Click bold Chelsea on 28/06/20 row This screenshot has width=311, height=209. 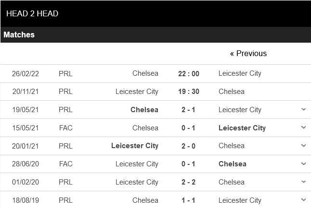pyautogui.click(x=233, y=164)
